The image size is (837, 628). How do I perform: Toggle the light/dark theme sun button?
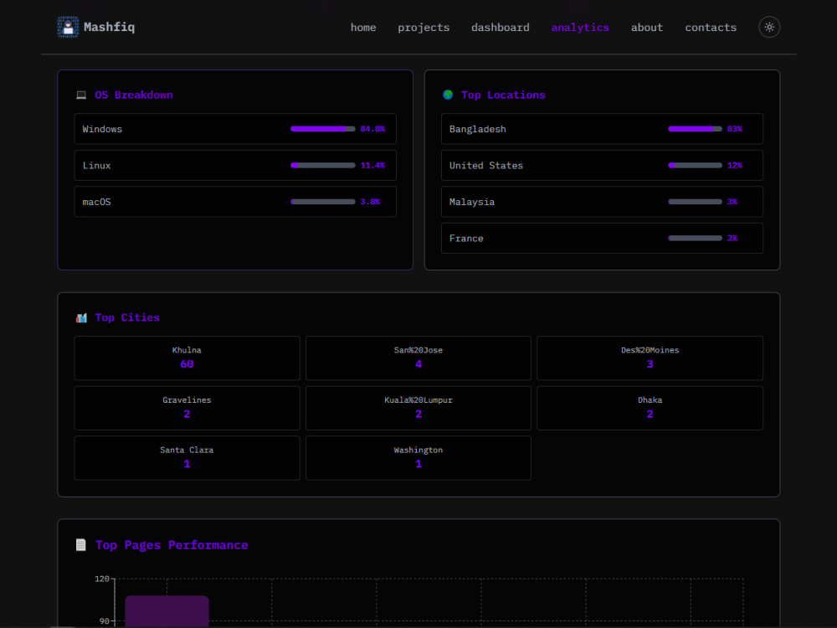[x=768, y=28]
